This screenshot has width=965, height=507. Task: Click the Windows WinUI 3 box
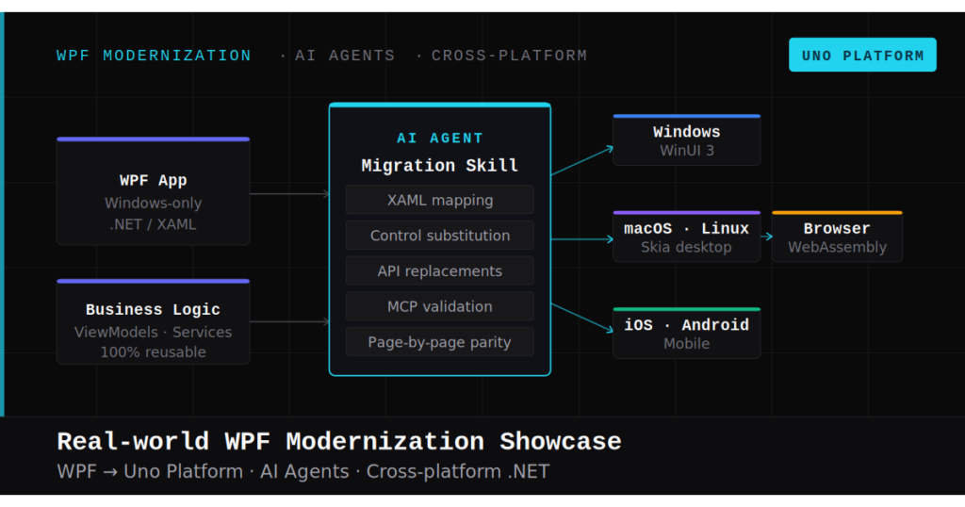(x=687, y=140)
